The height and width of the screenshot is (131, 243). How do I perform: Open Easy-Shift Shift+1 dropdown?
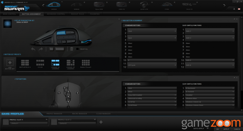(210, 31)
